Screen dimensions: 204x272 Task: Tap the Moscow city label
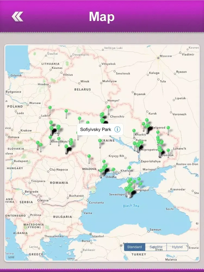point(166,56)
